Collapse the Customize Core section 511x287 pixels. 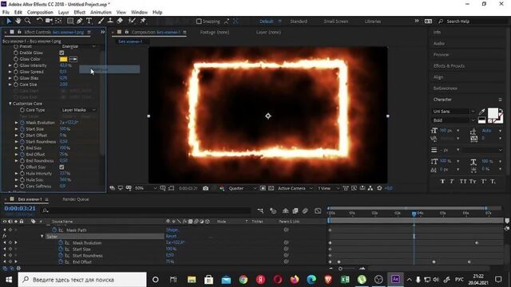pos(10,104)
